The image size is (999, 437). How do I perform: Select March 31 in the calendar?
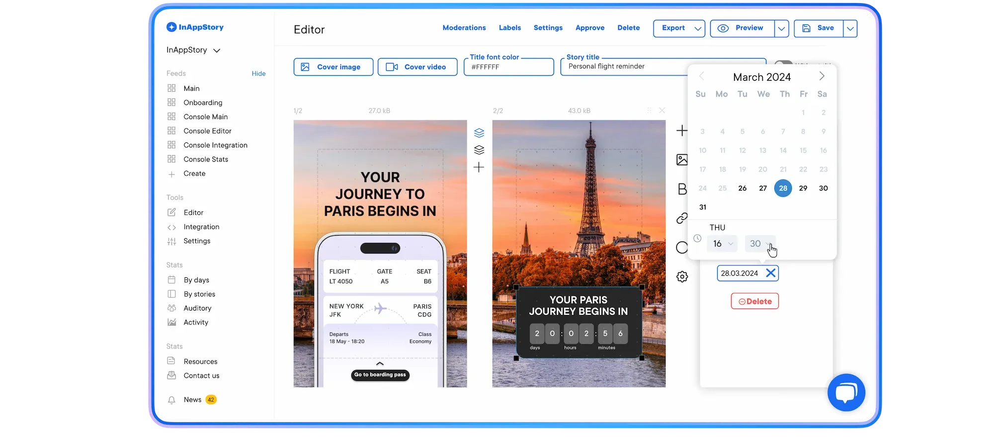tap(702, 207)
